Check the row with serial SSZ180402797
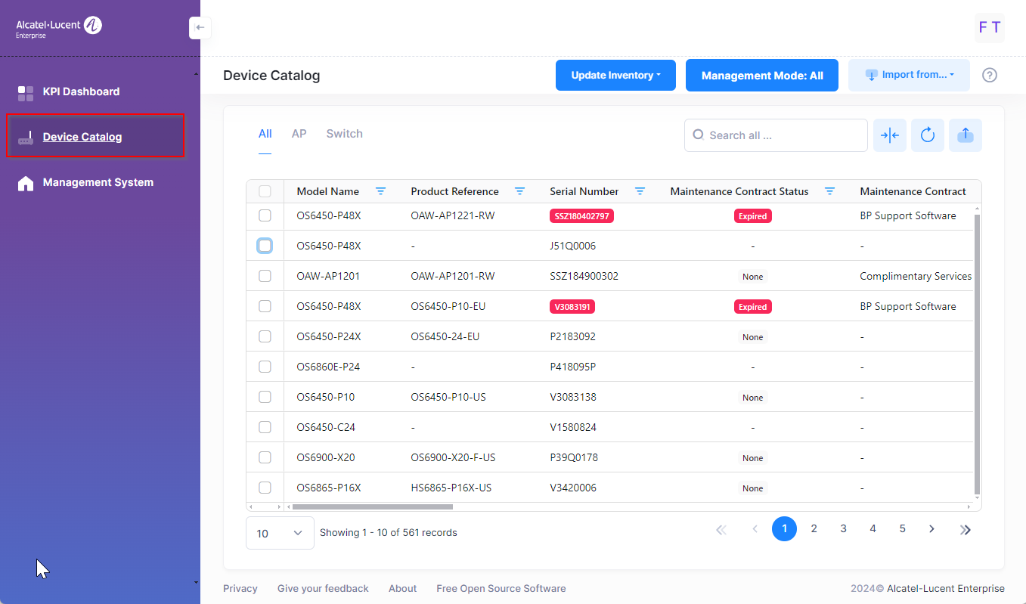Image resolution: width=1026 pixels, height=604 pixels. pos(265,215)
